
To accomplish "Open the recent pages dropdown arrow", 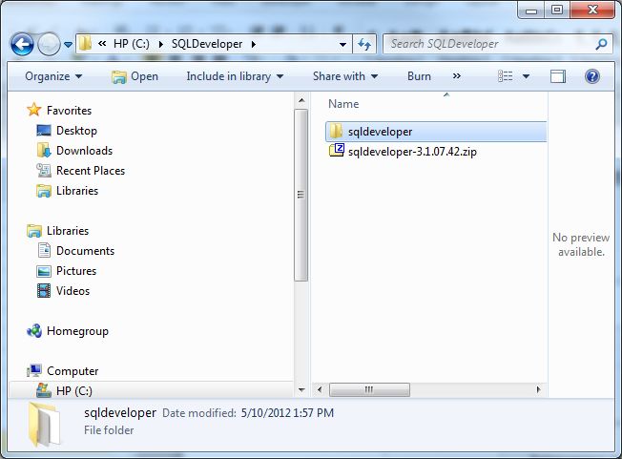I will coord(69,45).
